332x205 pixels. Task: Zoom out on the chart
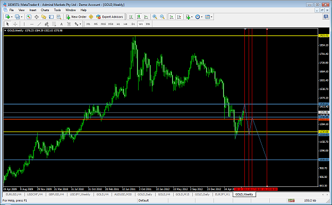[162, 17]
